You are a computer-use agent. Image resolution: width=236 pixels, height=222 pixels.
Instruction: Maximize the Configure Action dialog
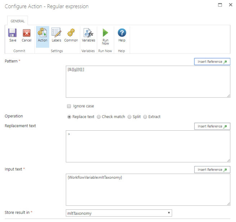pyautogui.click(x=220, y=5)
